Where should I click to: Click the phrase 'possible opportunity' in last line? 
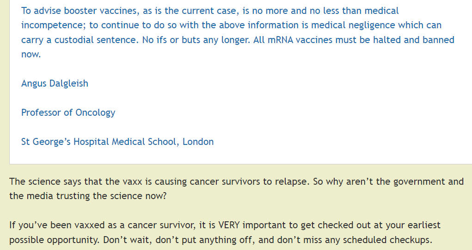click(x=54, y=240)
